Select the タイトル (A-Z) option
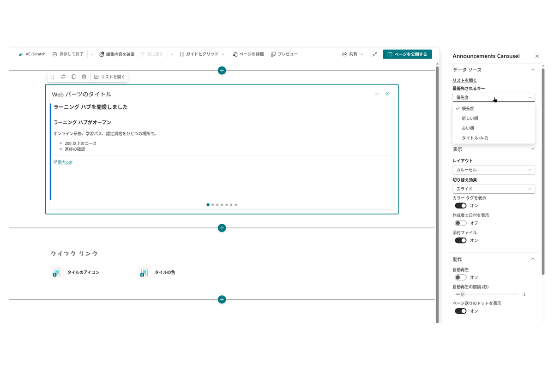554x369 pixels. [494, 138]
